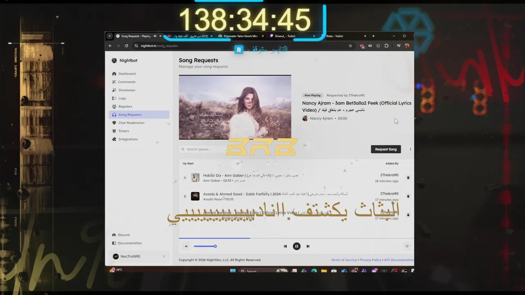The height and width of the screenshot is (295, 525).
Task: Open File Explorer from the taskbar
Action: 324,271
